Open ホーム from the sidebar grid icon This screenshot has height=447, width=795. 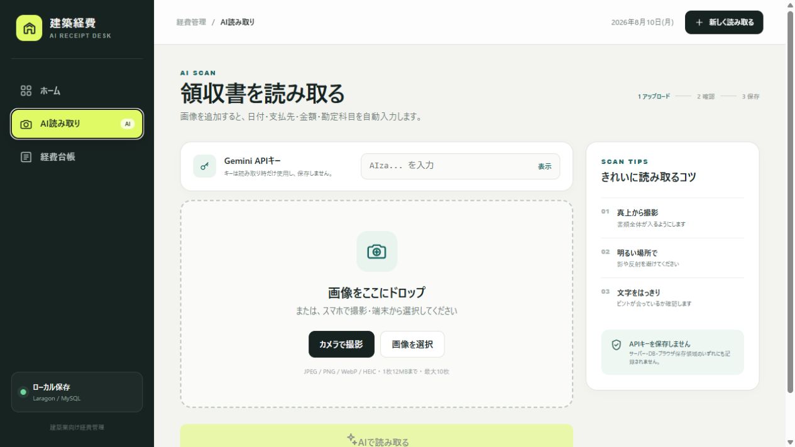[x=26, y=90]
